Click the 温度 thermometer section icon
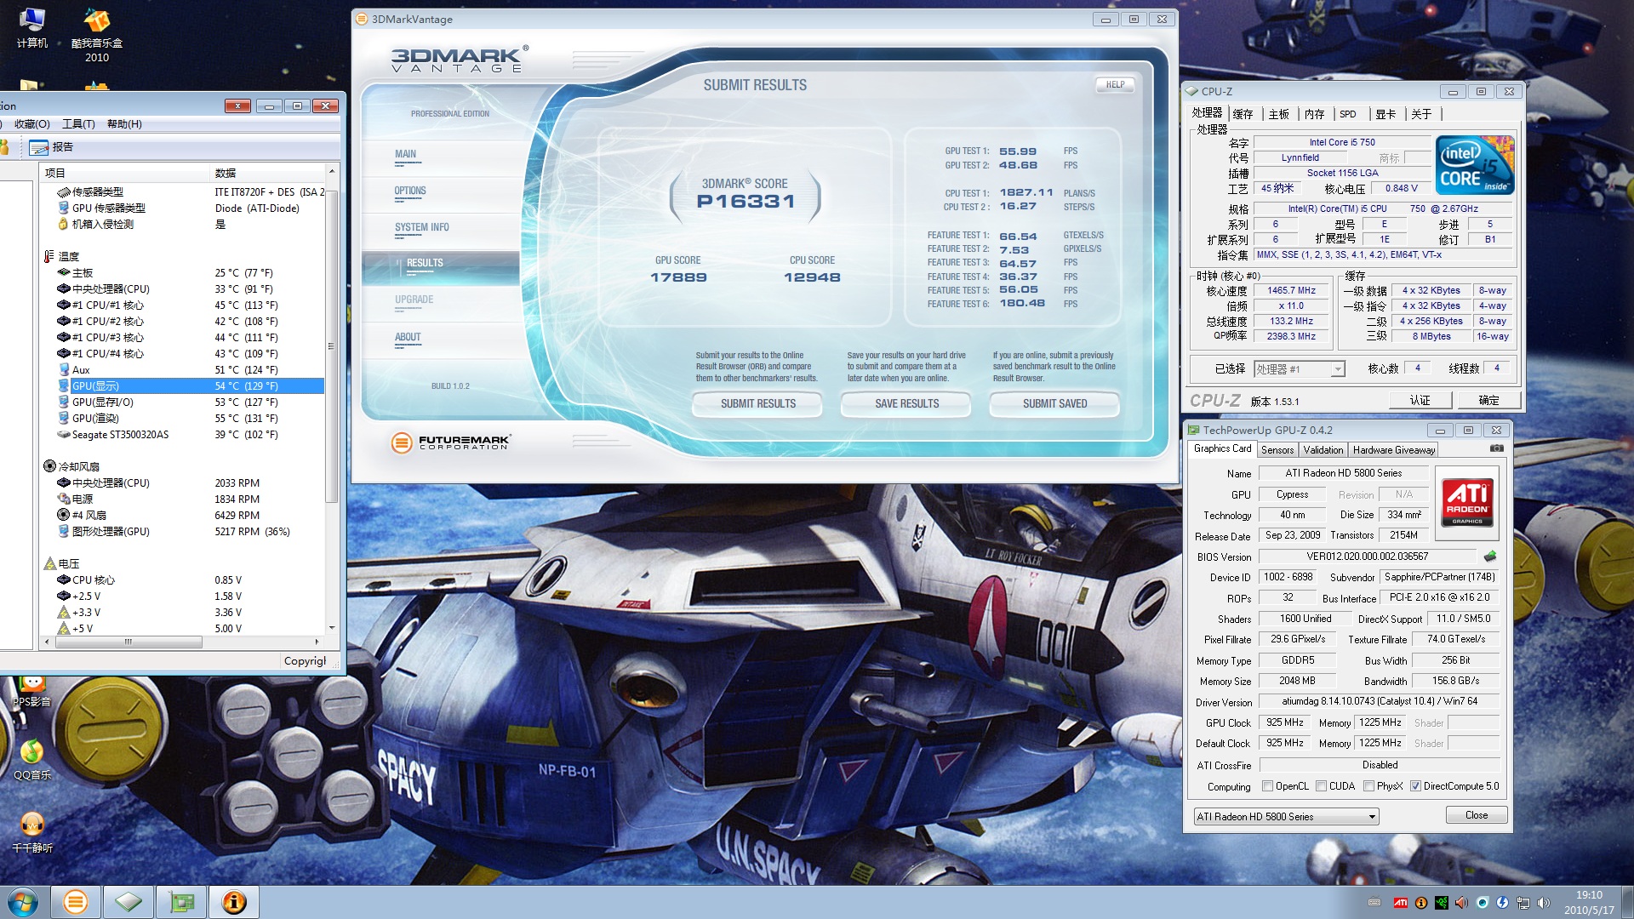The image size is (1634, 919). click(49, 256)
